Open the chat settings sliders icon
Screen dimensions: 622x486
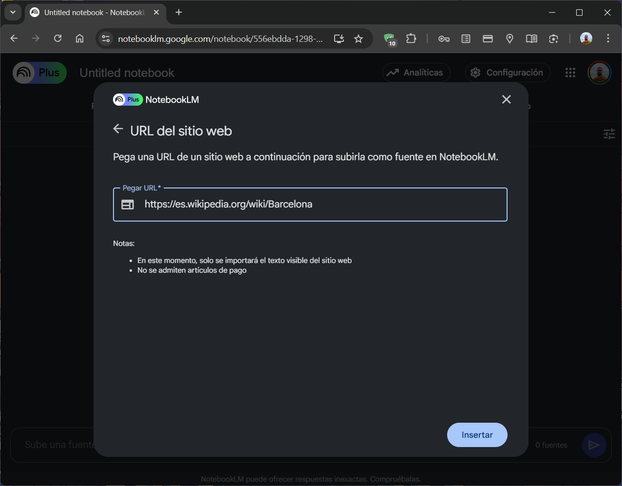click(x=609, y=134)
